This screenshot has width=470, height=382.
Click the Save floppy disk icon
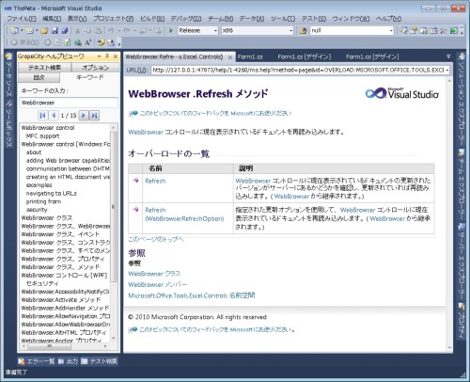click(55, 30)
